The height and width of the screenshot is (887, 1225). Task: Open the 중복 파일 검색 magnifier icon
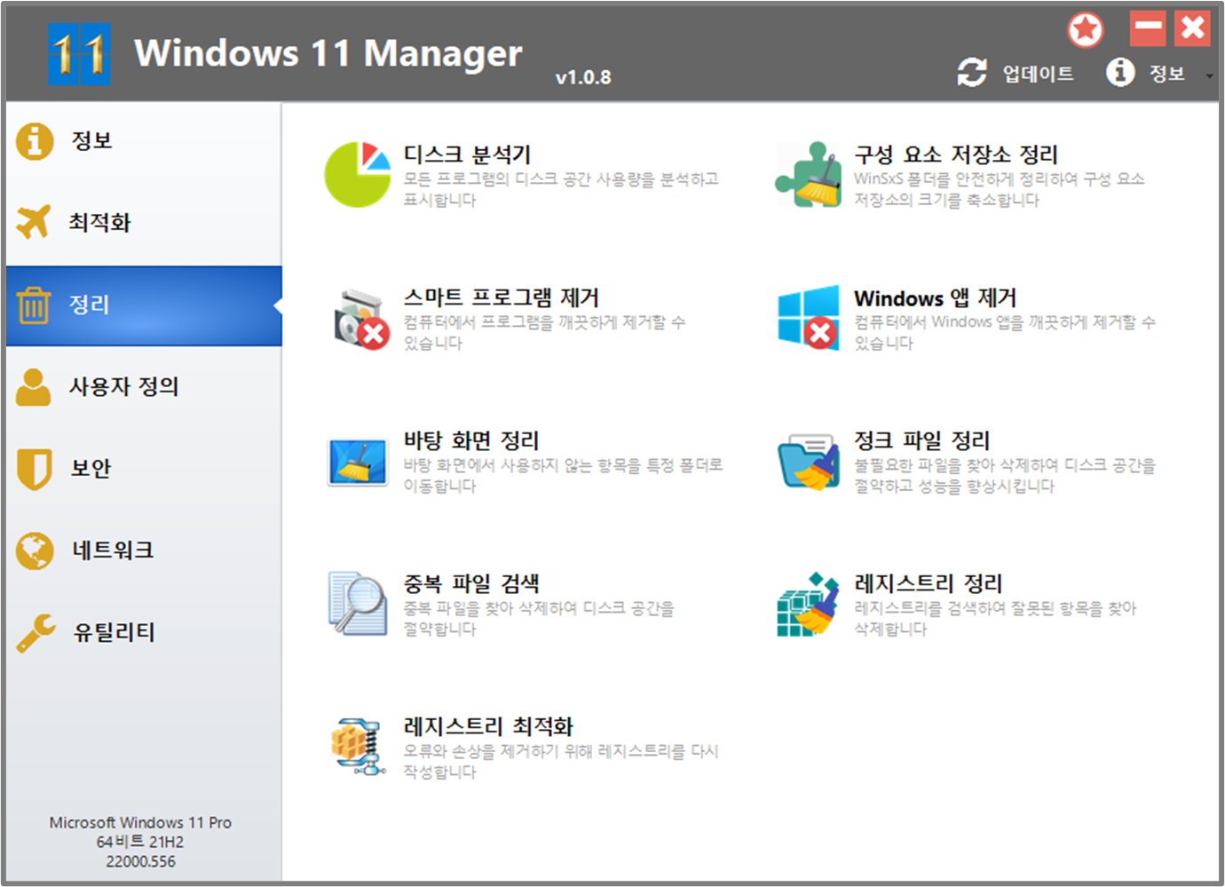point(358,604)
